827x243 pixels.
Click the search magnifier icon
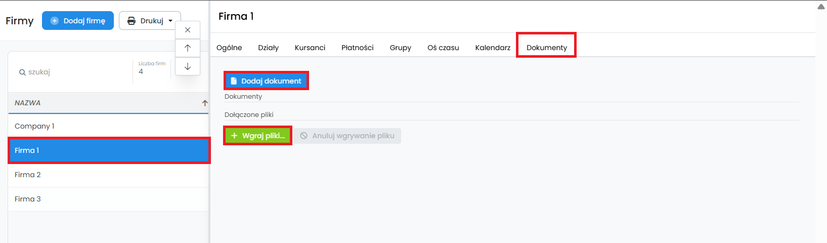click(22, 72)
